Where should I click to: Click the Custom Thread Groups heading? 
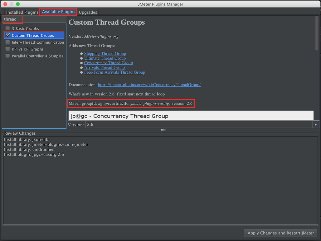tap(107, 22)
